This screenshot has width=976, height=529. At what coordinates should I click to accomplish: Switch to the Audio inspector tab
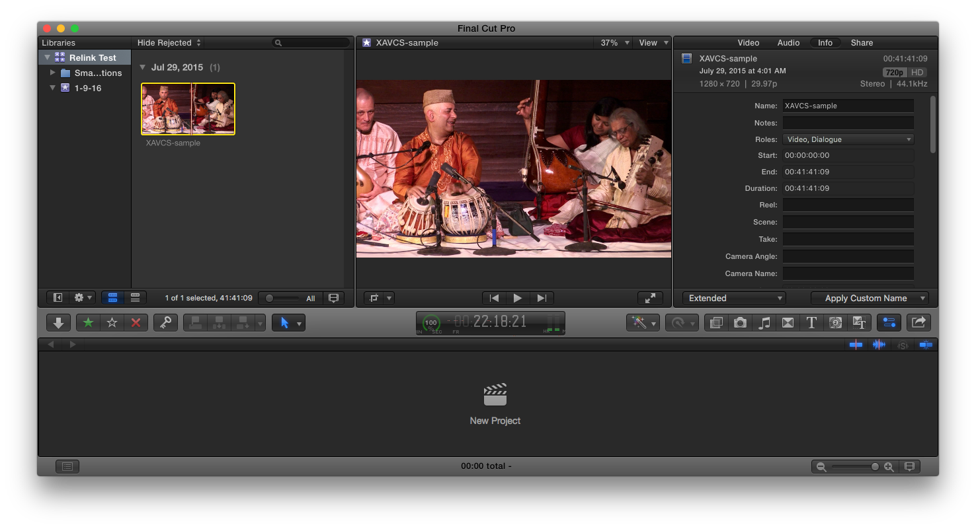[x=788, y=42]
